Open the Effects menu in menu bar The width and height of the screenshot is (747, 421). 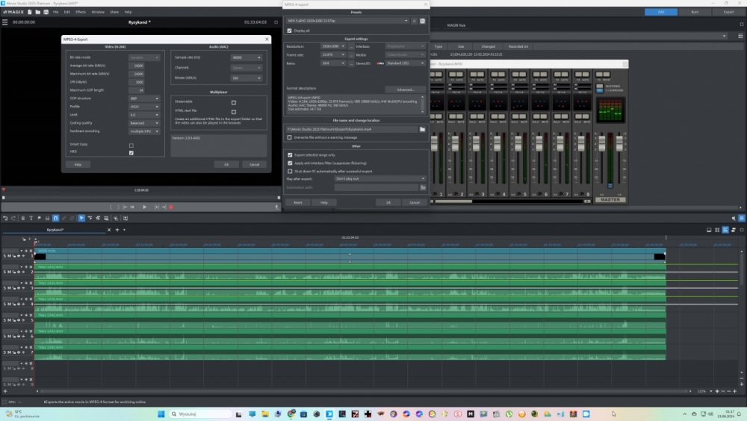tap(81, 12)
